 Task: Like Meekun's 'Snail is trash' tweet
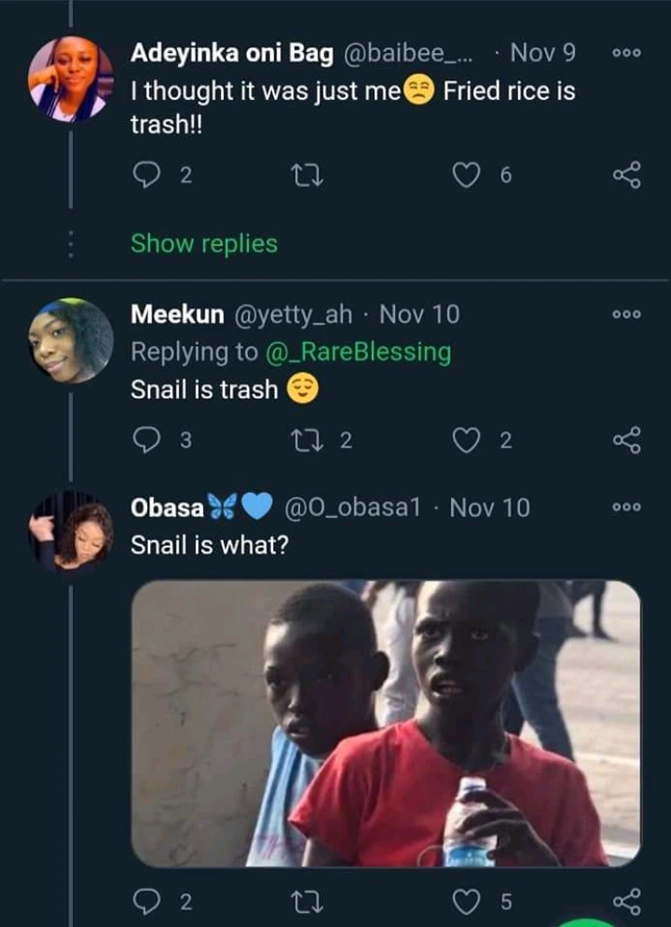(466, 441)
